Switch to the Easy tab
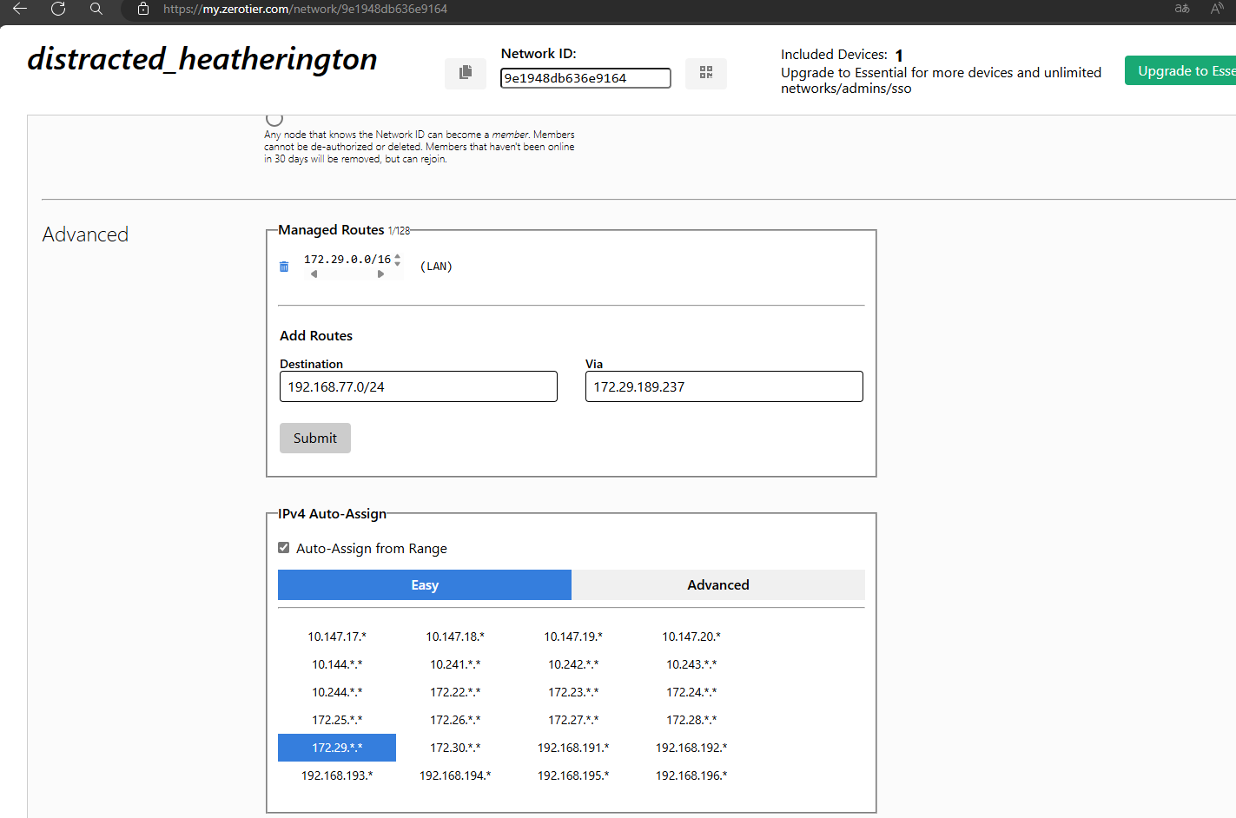Viewport: 1236px width, 818px height. click(425, 585)
